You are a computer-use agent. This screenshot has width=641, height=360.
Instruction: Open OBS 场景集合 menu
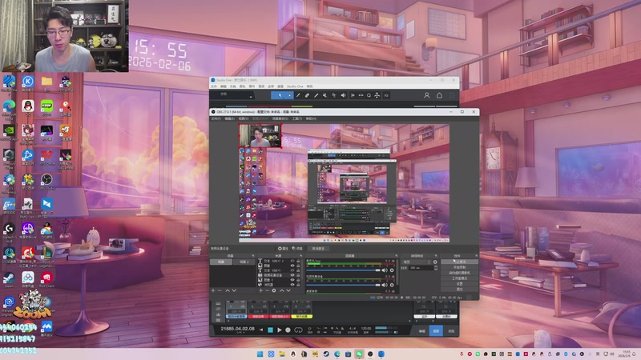pos(280,118)
